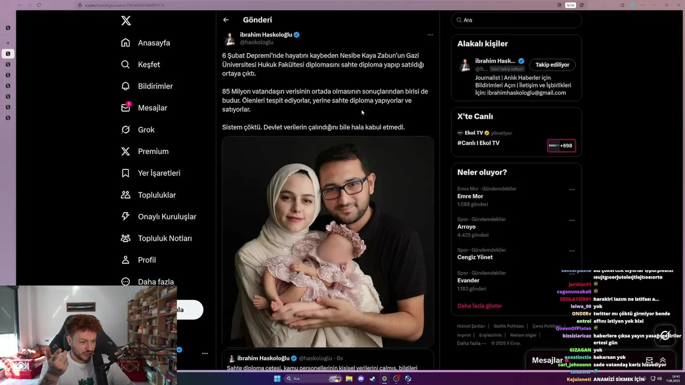Click the browser address bar URL
Viewport: 685px width, 385px height.
[125, 5]
